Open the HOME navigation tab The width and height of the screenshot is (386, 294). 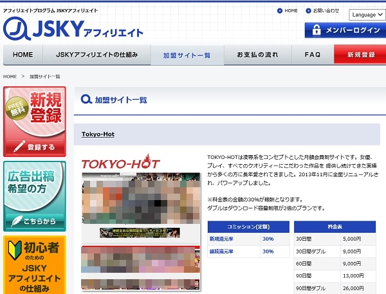pos(23,55)
